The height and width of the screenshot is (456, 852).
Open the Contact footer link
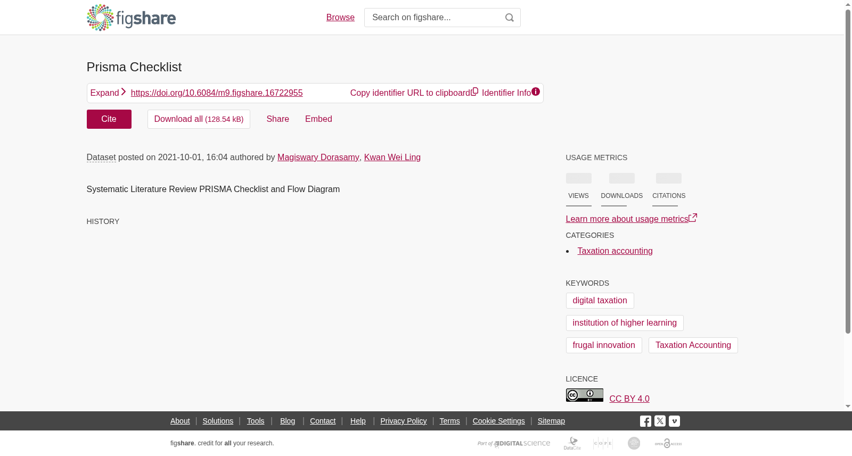323,421
